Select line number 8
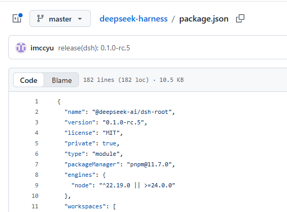 click(x=37, y=175)
